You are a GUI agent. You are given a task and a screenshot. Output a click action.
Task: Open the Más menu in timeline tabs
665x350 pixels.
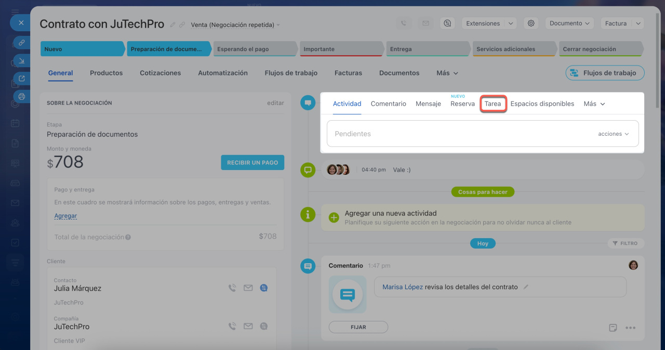pyautogui.click(x=594, y=104)
